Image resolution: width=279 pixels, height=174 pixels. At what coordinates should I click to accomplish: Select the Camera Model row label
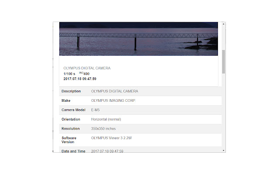coord(73,110)
